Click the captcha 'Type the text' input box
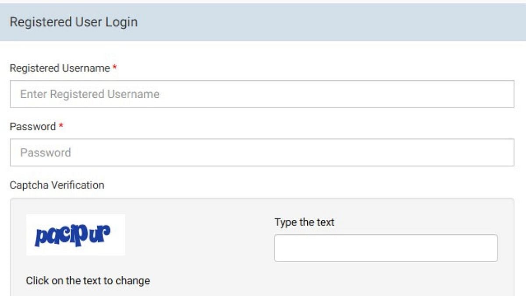This screenshot has height=296, width=526. [x=386, y=248]
